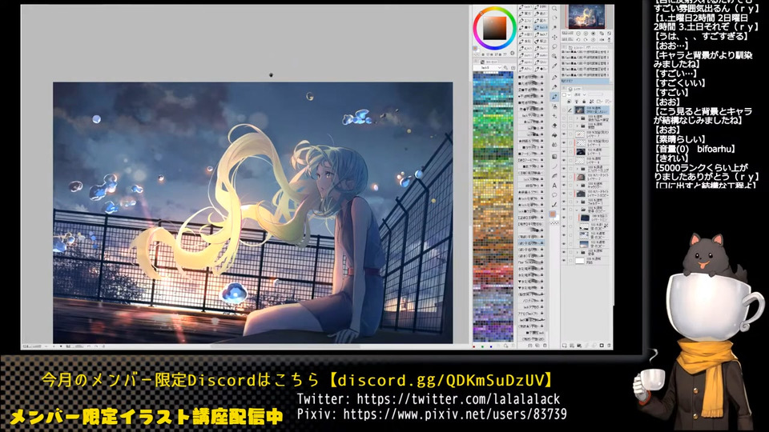Hide the レイヤー7 layer
The height and width of the screenshot is (432, 769).
[x=563, y=134]
